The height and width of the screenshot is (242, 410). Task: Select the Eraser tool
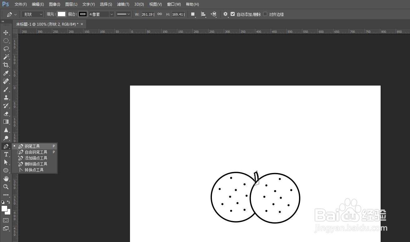coord(6,114)
